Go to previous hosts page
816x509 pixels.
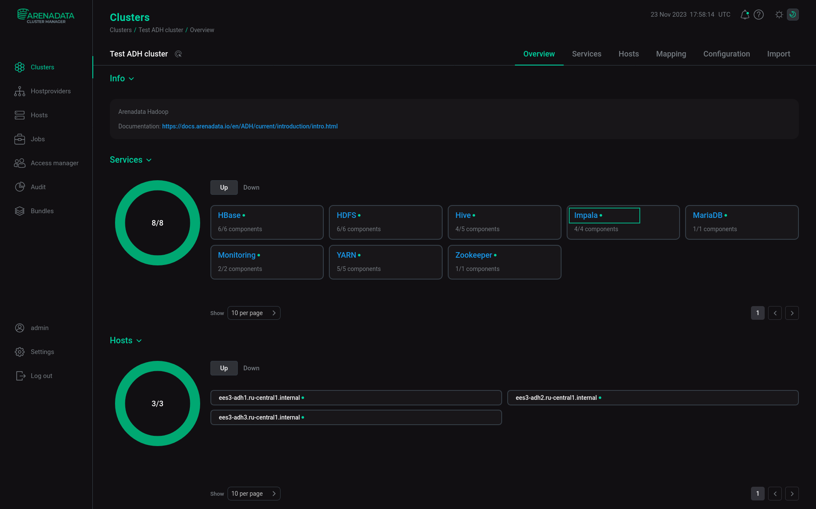[775, 494]
